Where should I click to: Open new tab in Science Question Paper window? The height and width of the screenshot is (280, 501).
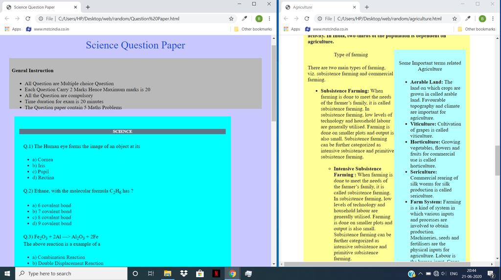(88, 7)
